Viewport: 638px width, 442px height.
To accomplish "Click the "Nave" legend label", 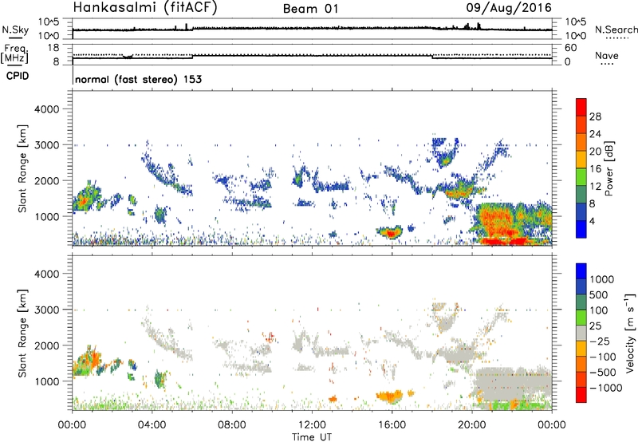I will (x=607, y=55).
